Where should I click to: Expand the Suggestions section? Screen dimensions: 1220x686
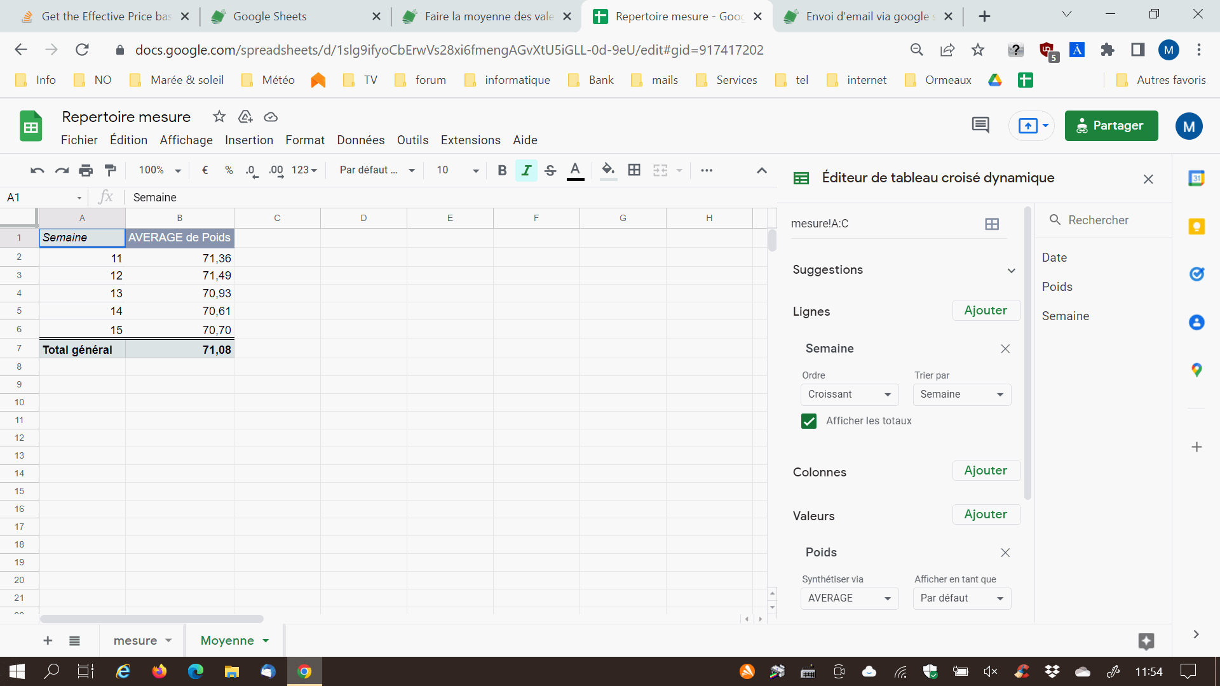1010,270
